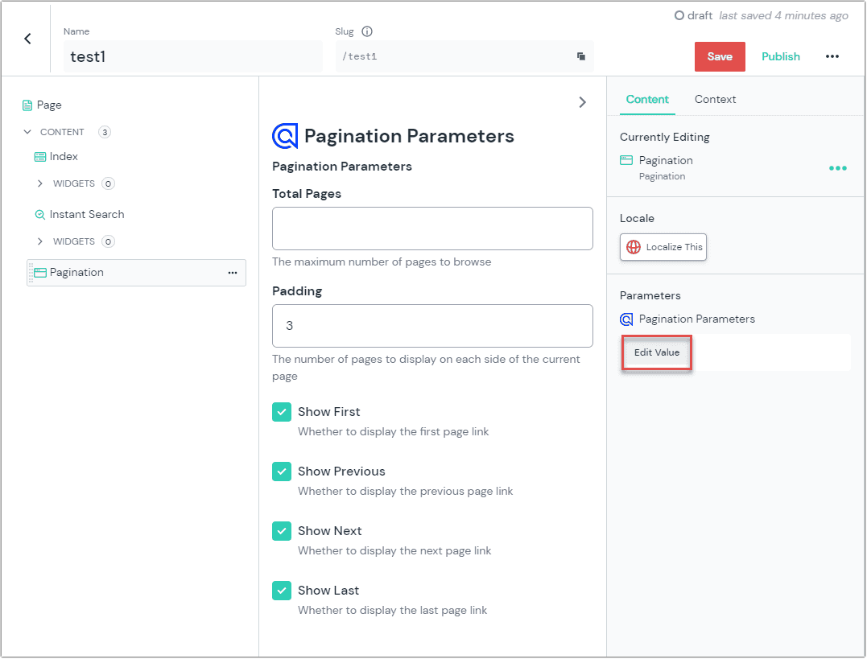Click the Total Pages label
This screenshot has height=659, width=867.
point(307,194)
